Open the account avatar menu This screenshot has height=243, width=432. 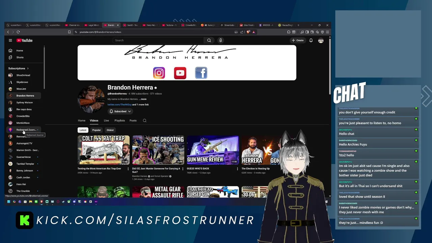coord(321,40)
